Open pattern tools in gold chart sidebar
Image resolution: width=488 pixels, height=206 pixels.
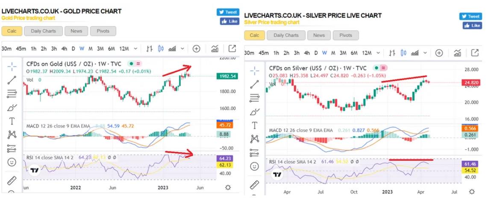[x=12, y=134]
